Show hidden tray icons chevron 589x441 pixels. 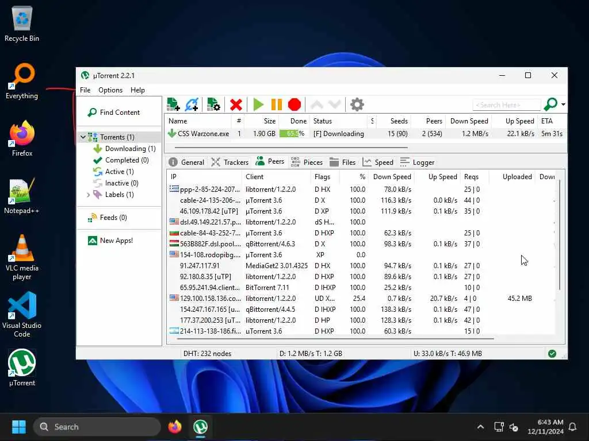tap(480, 427)
